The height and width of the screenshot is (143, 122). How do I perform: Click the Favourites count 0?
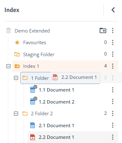pos(105,42)
